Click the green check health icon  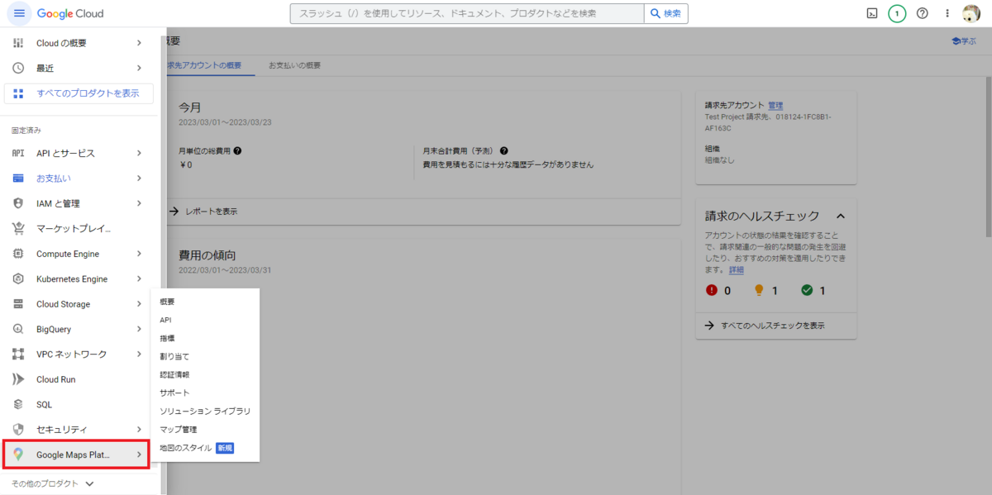click(x=807, y=290)
